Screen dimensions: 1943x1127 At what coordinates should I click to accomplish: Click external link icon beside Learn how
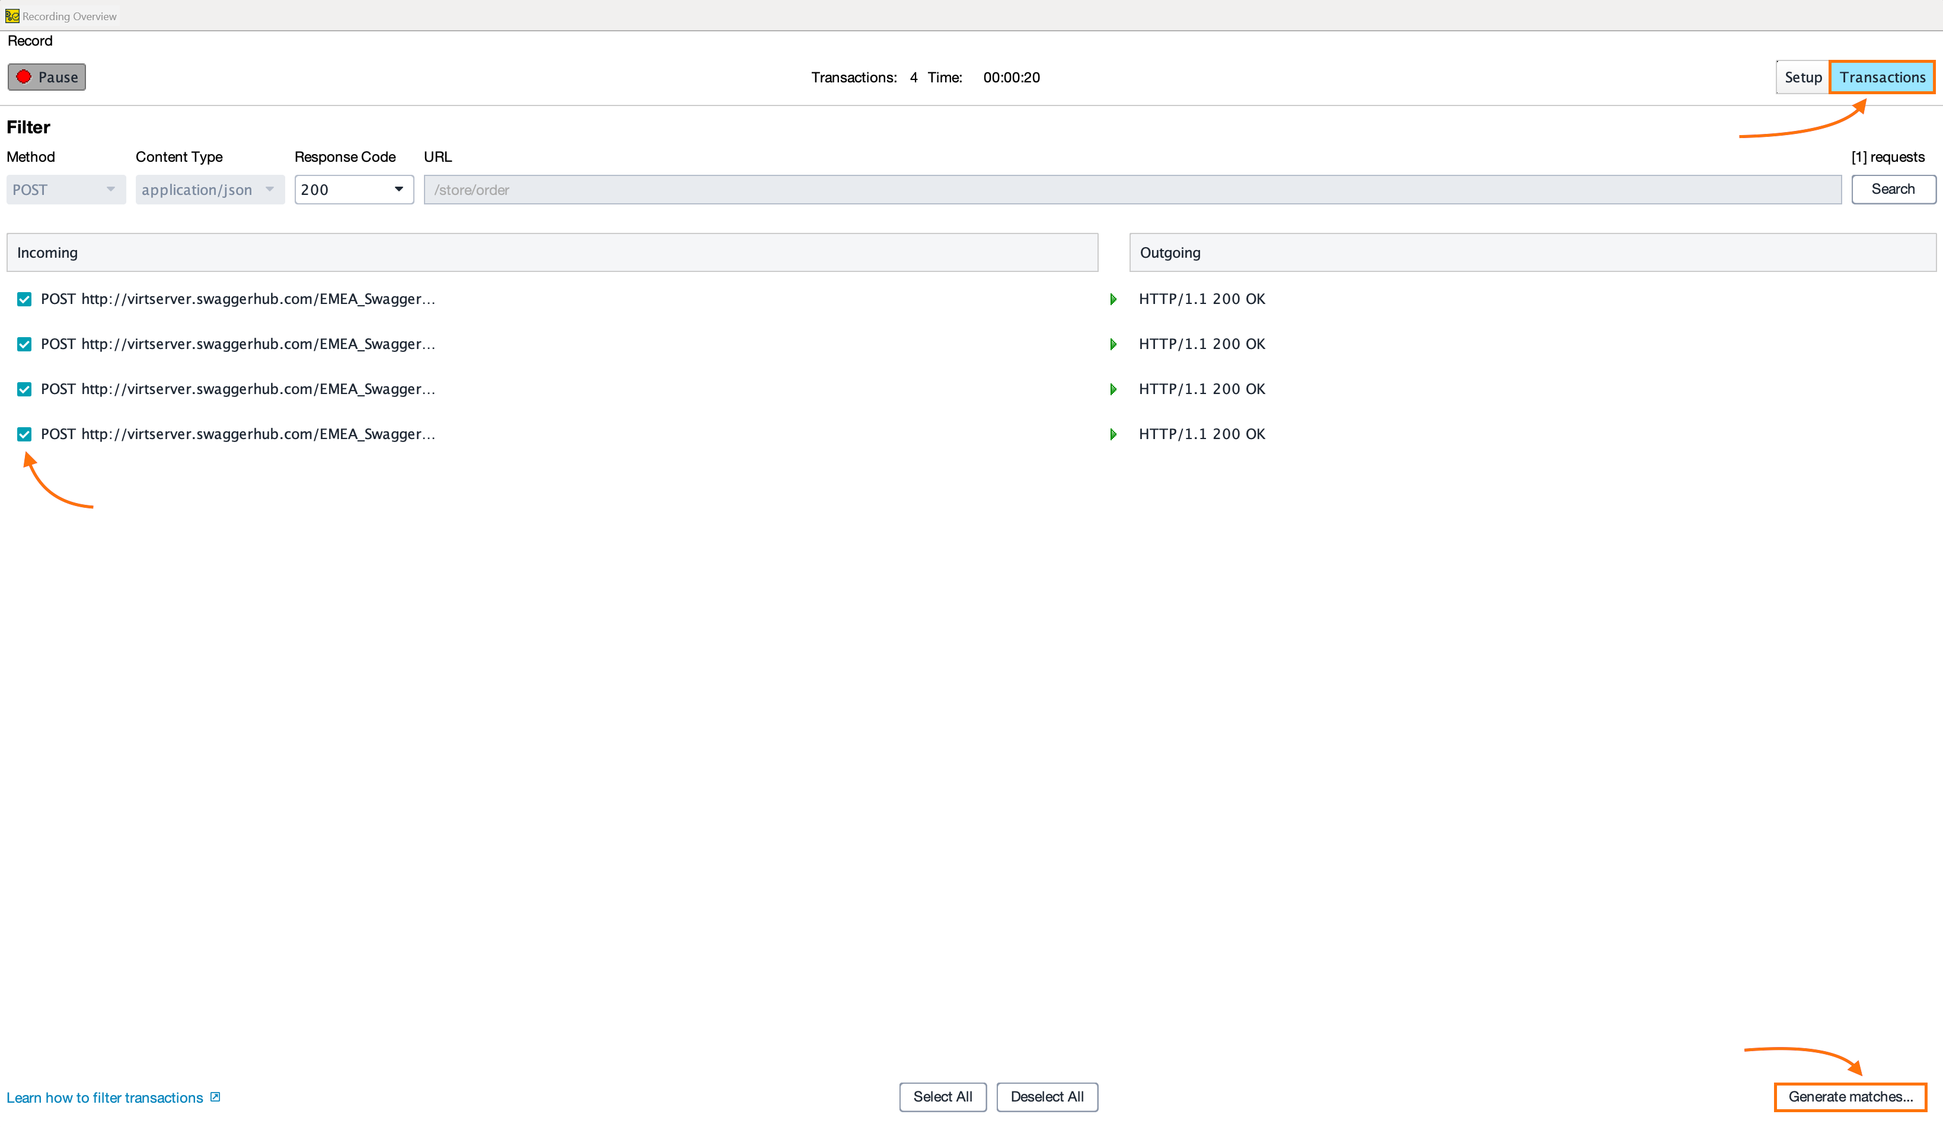215,1097
